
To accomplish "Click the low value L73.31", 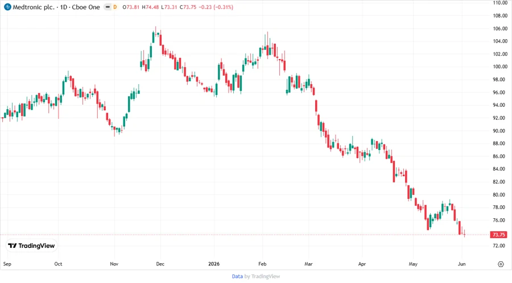I will click(169, 7).
